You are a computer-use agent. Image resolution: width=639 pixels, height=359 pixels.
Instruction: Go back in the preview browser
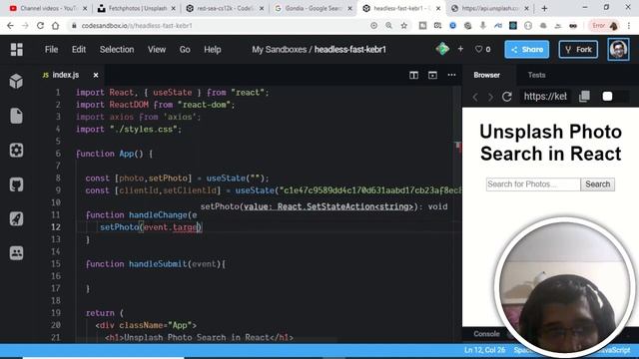[x=475, y=97]
